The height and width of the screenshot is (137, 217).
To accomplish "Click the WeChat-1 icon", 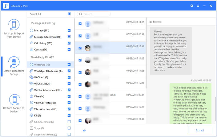I will pyautogui.click(x=31, y=77).
